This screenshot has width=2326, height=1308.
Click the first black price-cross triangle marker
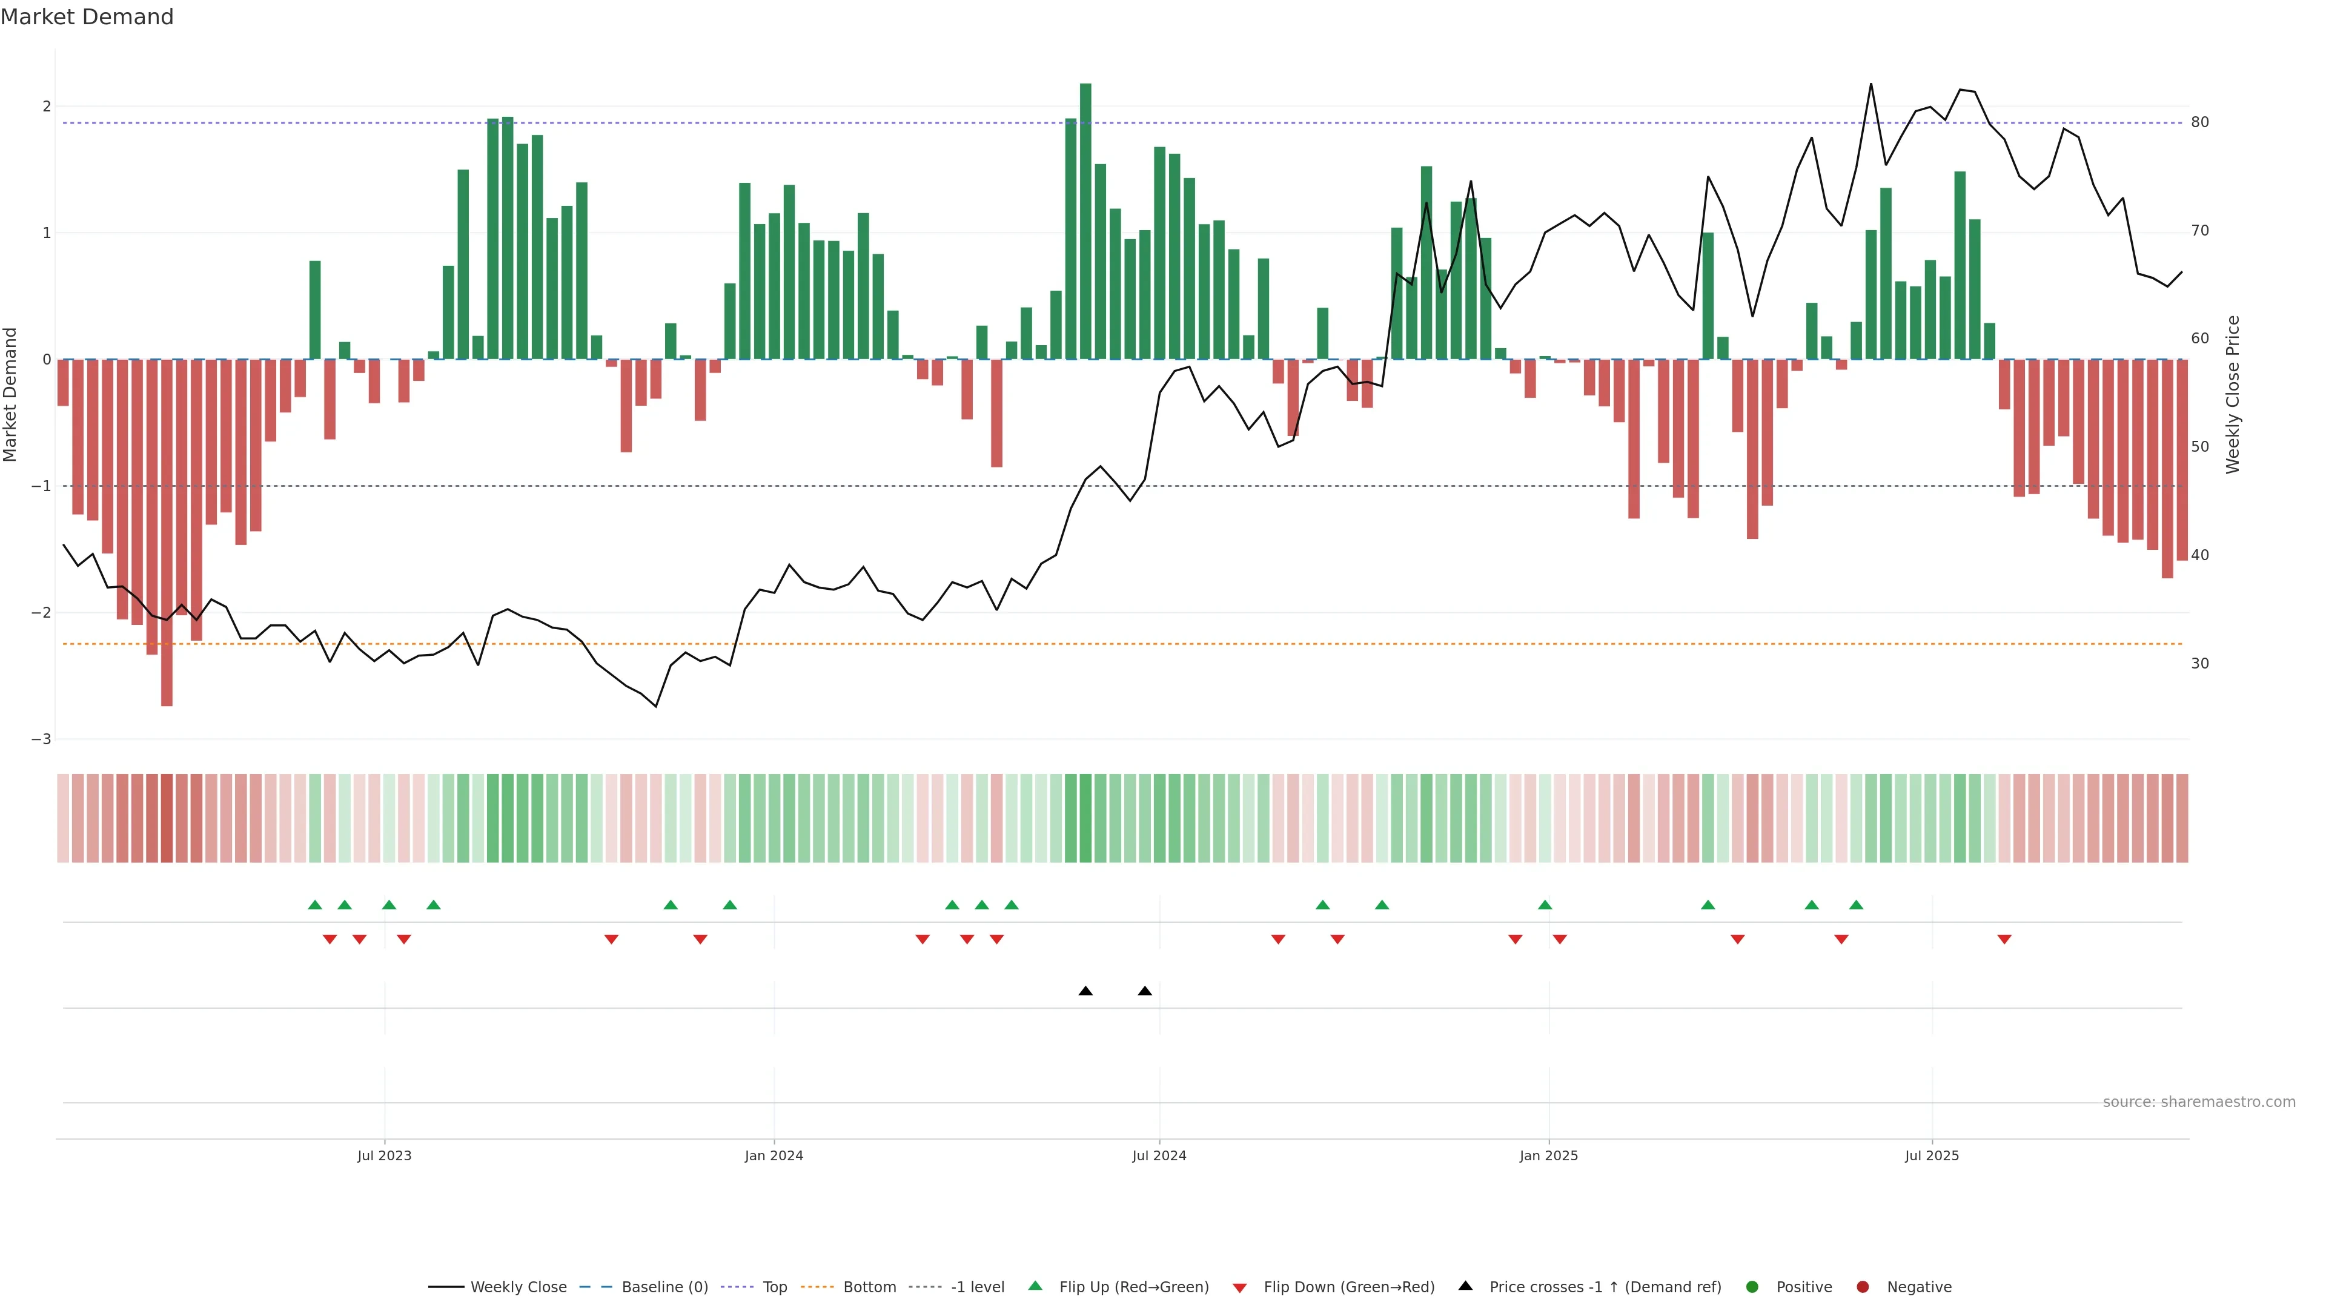tap(1085, 991)
